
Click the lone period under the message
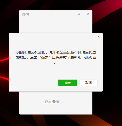coord(55,64)
